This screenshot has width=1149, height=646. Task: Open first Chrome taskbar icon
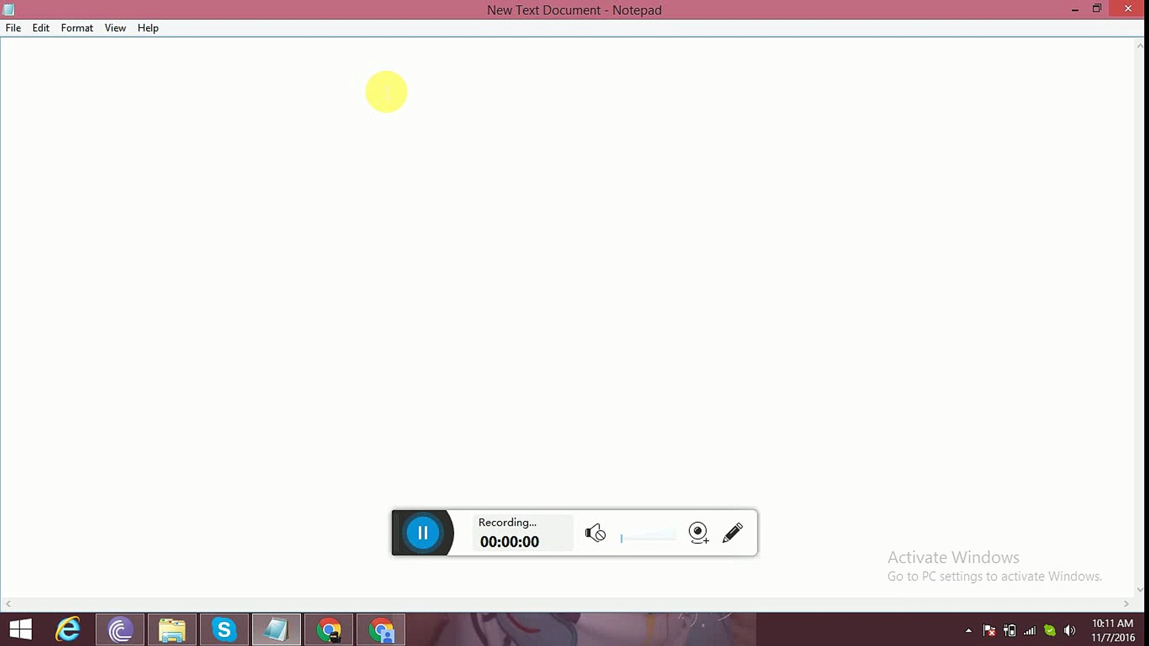pos(329,630)
